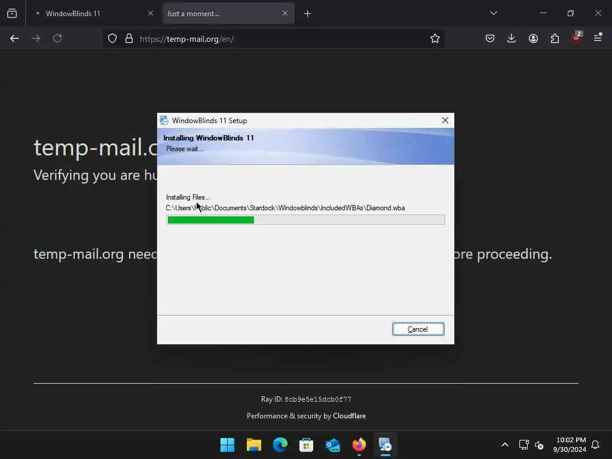Click the green installation progress bar

305,220
